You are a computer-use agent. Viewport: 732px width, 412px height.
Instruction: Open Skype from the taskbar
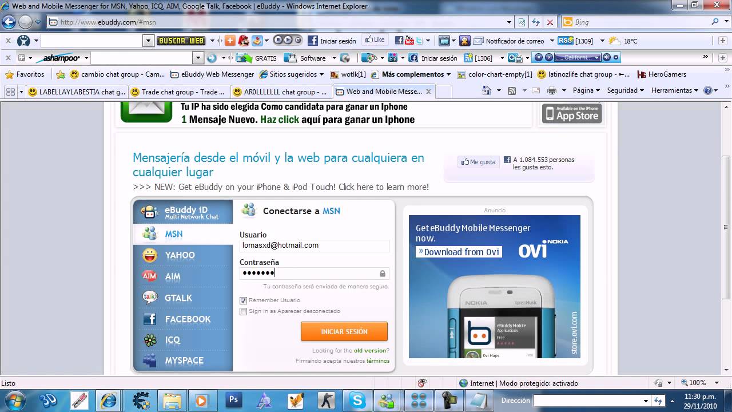click(358, 400)
